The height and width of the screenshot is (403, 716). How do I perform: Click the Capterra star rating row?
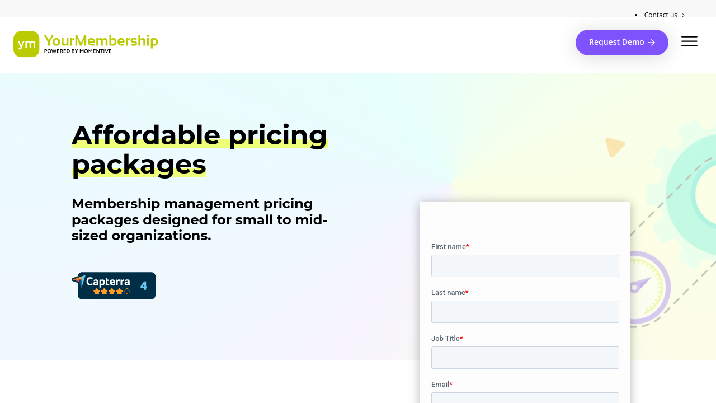112,292
